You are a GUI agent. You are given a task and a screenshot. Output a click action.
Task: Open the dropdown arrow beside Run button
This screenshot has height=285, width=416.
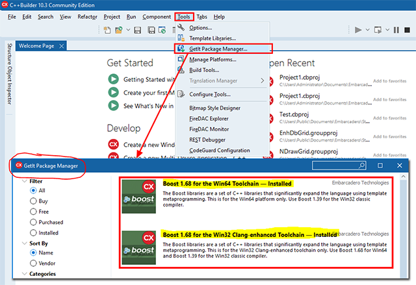pyautogui.click(x=367, y=30)
